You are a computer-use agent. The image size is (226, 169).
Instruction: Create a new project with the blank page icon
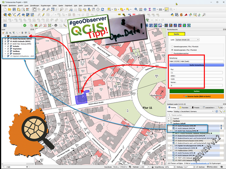[x=5, y=9]
